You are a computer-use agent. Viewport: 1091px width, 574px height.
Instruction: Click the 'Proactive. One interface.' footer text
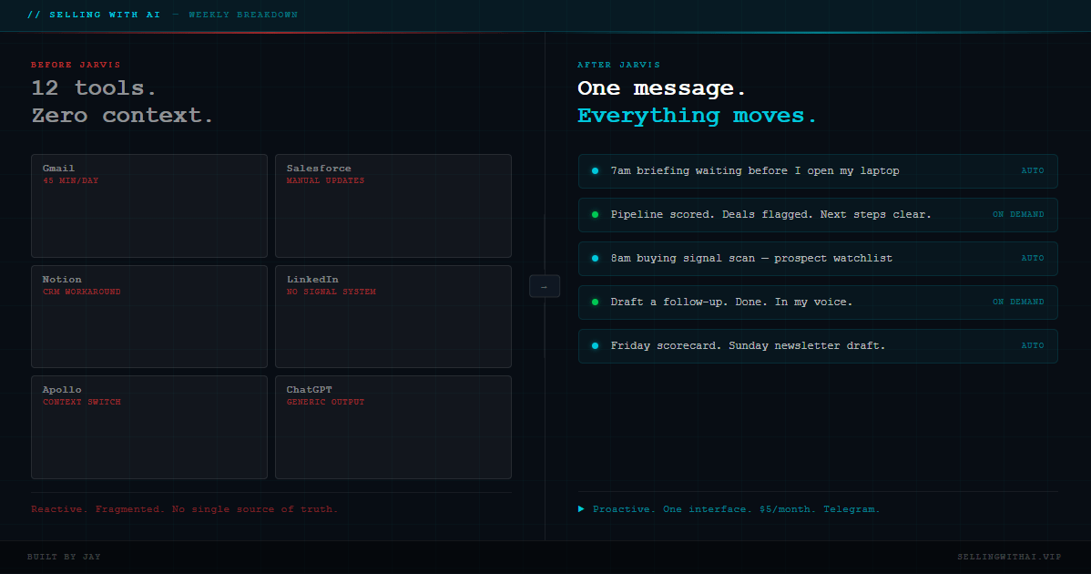736,509
